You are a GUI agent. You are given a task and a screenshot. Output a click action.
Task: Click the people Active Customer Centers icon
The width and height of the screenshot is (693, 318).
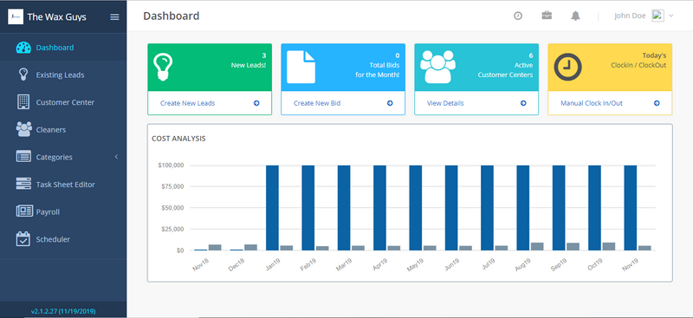(x=437, y=67)
